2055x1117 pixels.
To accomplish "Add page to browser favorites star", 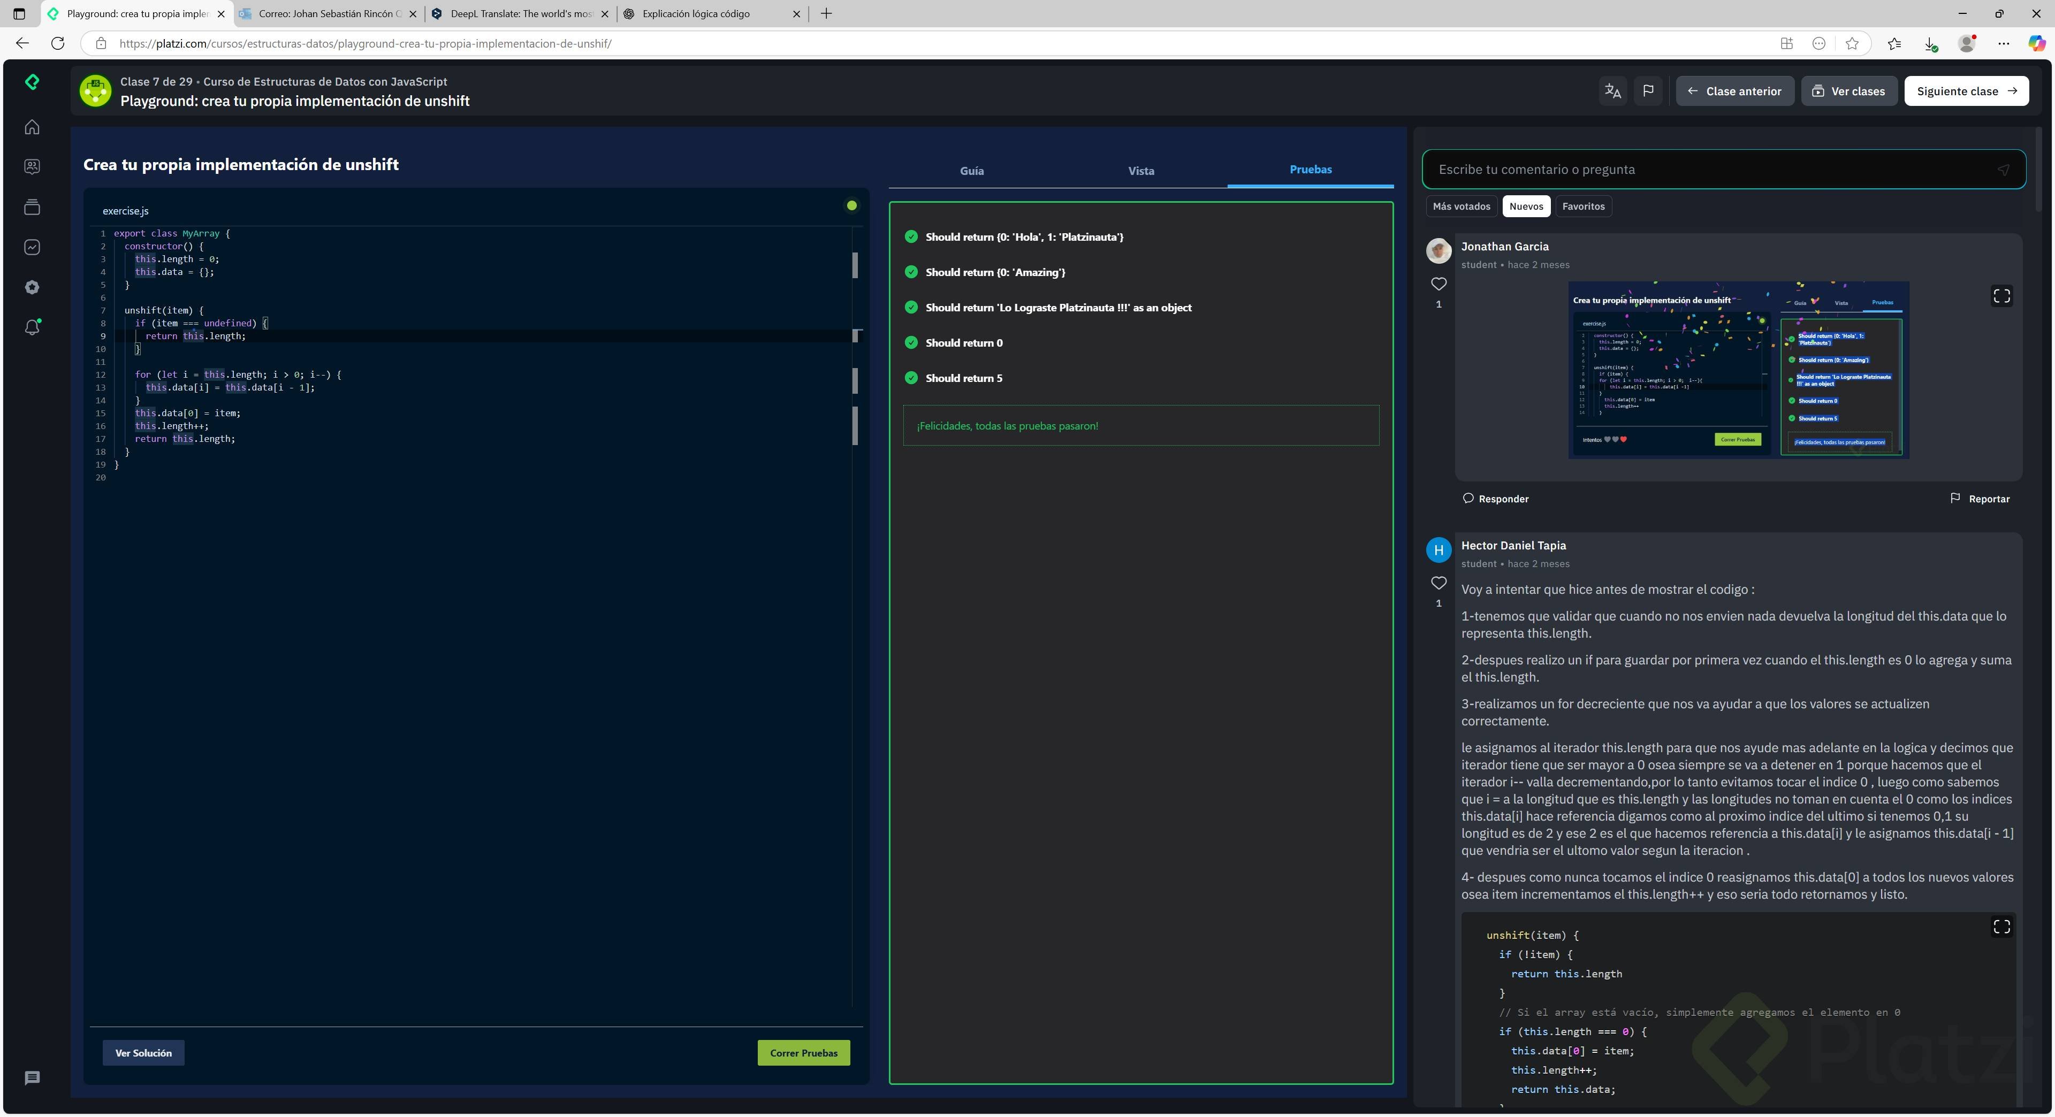I will coord(1852,44).
